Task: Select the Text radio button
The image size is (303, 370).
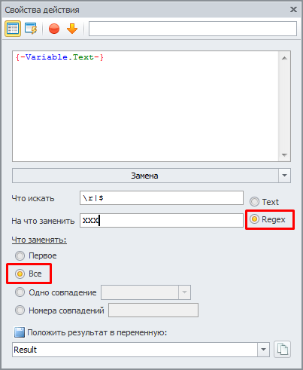Action: click(254, 202)
